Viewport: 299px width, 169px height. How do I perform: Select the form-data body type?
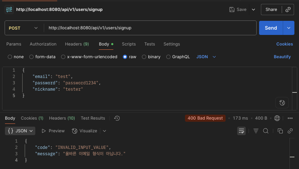42,57
